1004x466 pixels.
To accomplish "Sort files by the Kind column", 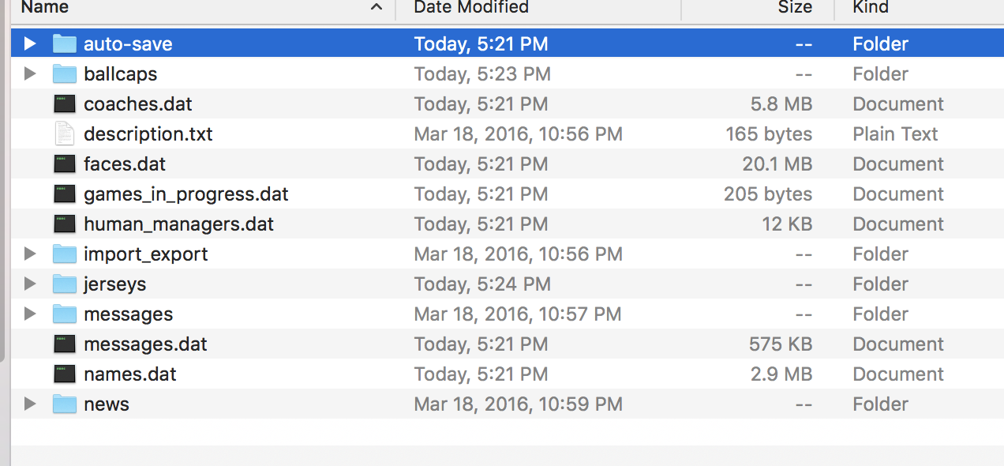I will 871,8.
